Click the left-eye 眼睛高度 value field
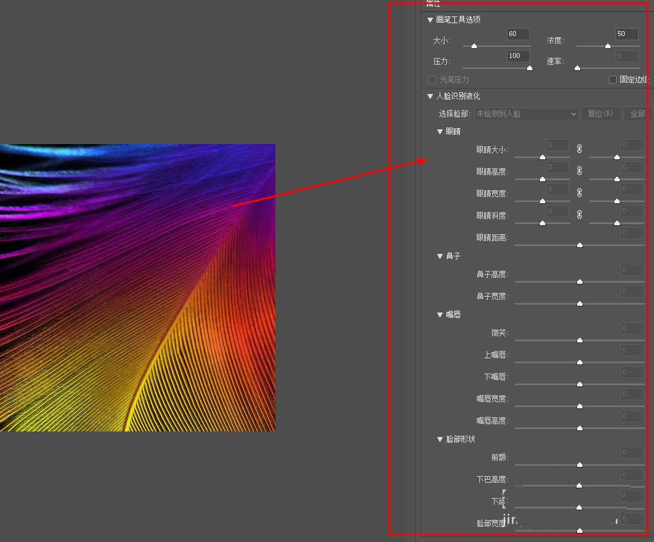 coord(558,167)
